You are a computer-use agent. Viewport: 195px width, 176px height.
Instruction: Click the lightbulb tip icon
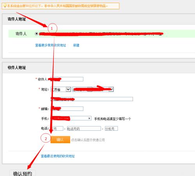tap(5, 6)
